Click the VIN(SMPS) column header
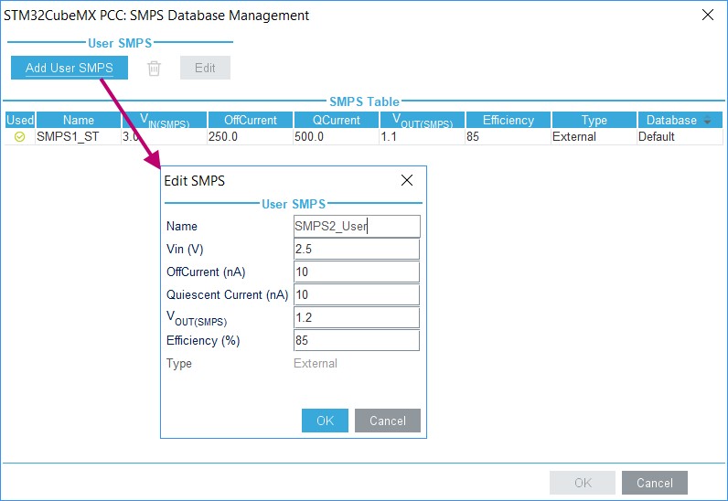The height and width of the screenshot is (501, 728). (165, 121)
